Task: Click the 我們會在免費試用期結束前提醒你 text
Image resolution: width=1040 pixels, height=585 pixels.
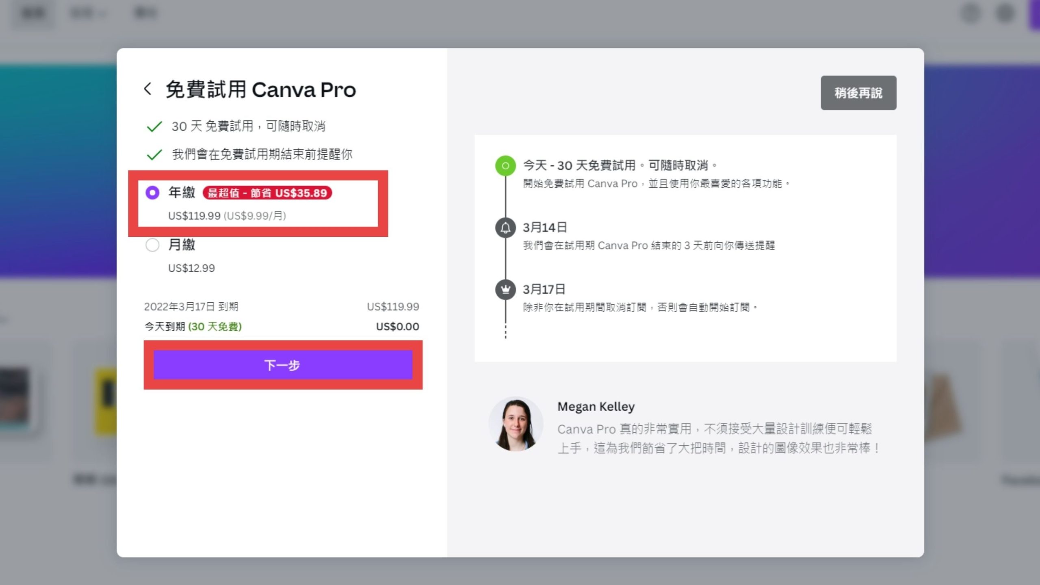Action: tap(262, 154)
